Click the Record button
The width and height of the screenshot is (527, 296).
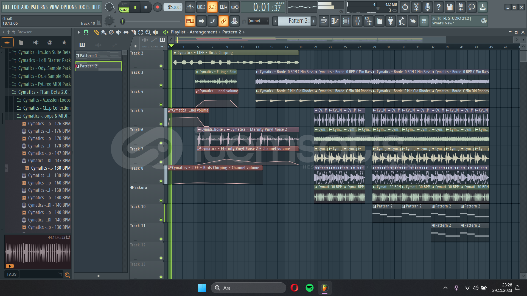pos(158,7)
